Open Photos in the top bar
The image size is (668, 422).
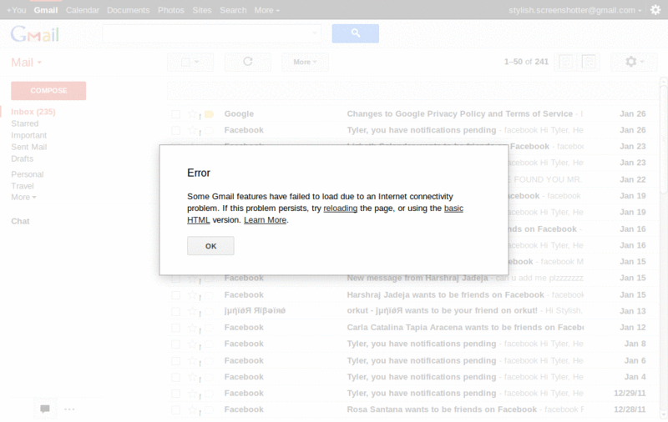[x=171, y=10]
